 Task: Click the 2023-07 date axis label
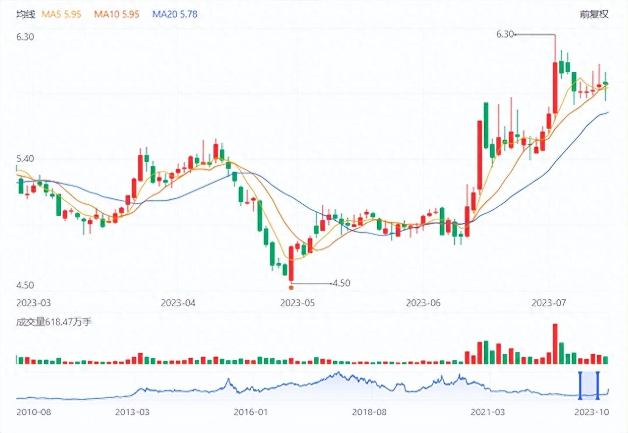[549, 303]
